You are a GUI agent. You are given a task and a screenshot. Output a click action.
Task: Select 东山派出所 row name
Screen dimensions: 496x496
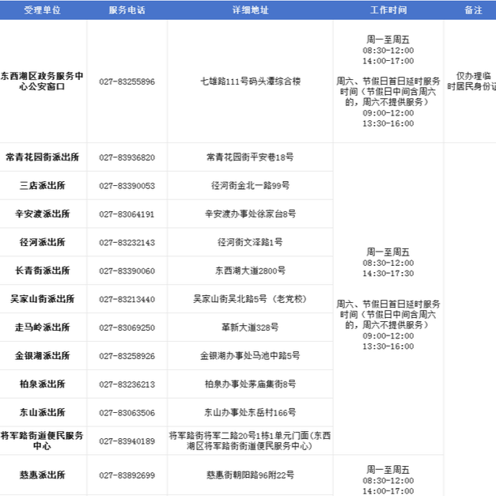click(43, 412)
